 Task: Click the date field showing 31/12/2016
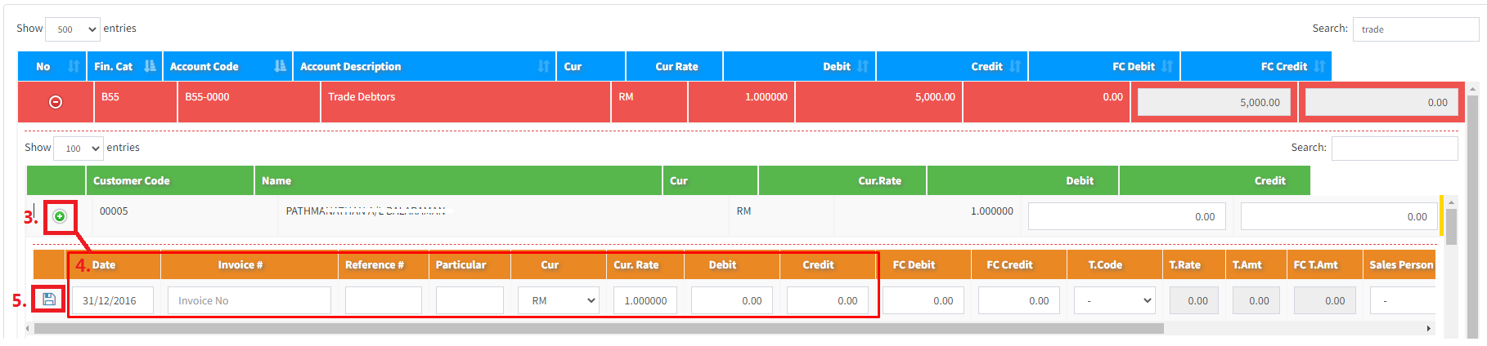point(113,300)
